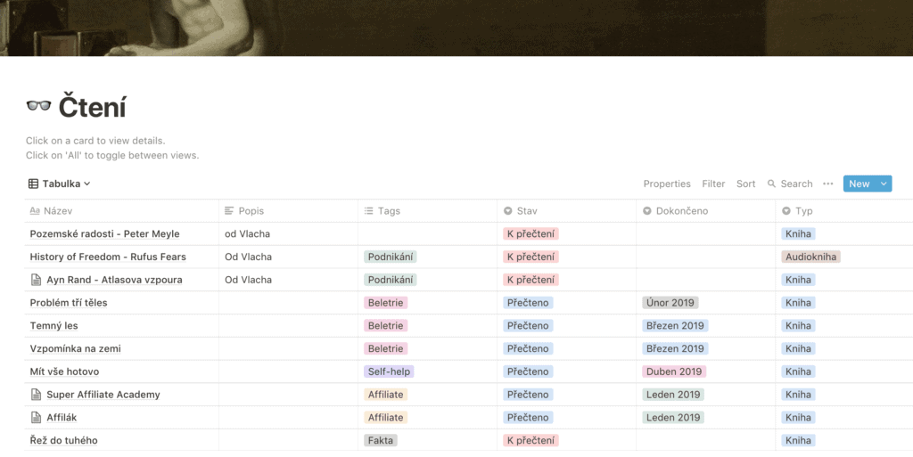Image resolution: width=913 pixels, height=457 pixels.
Task: Expand the New button dropdown arrow
Action: tap(884, 184)
